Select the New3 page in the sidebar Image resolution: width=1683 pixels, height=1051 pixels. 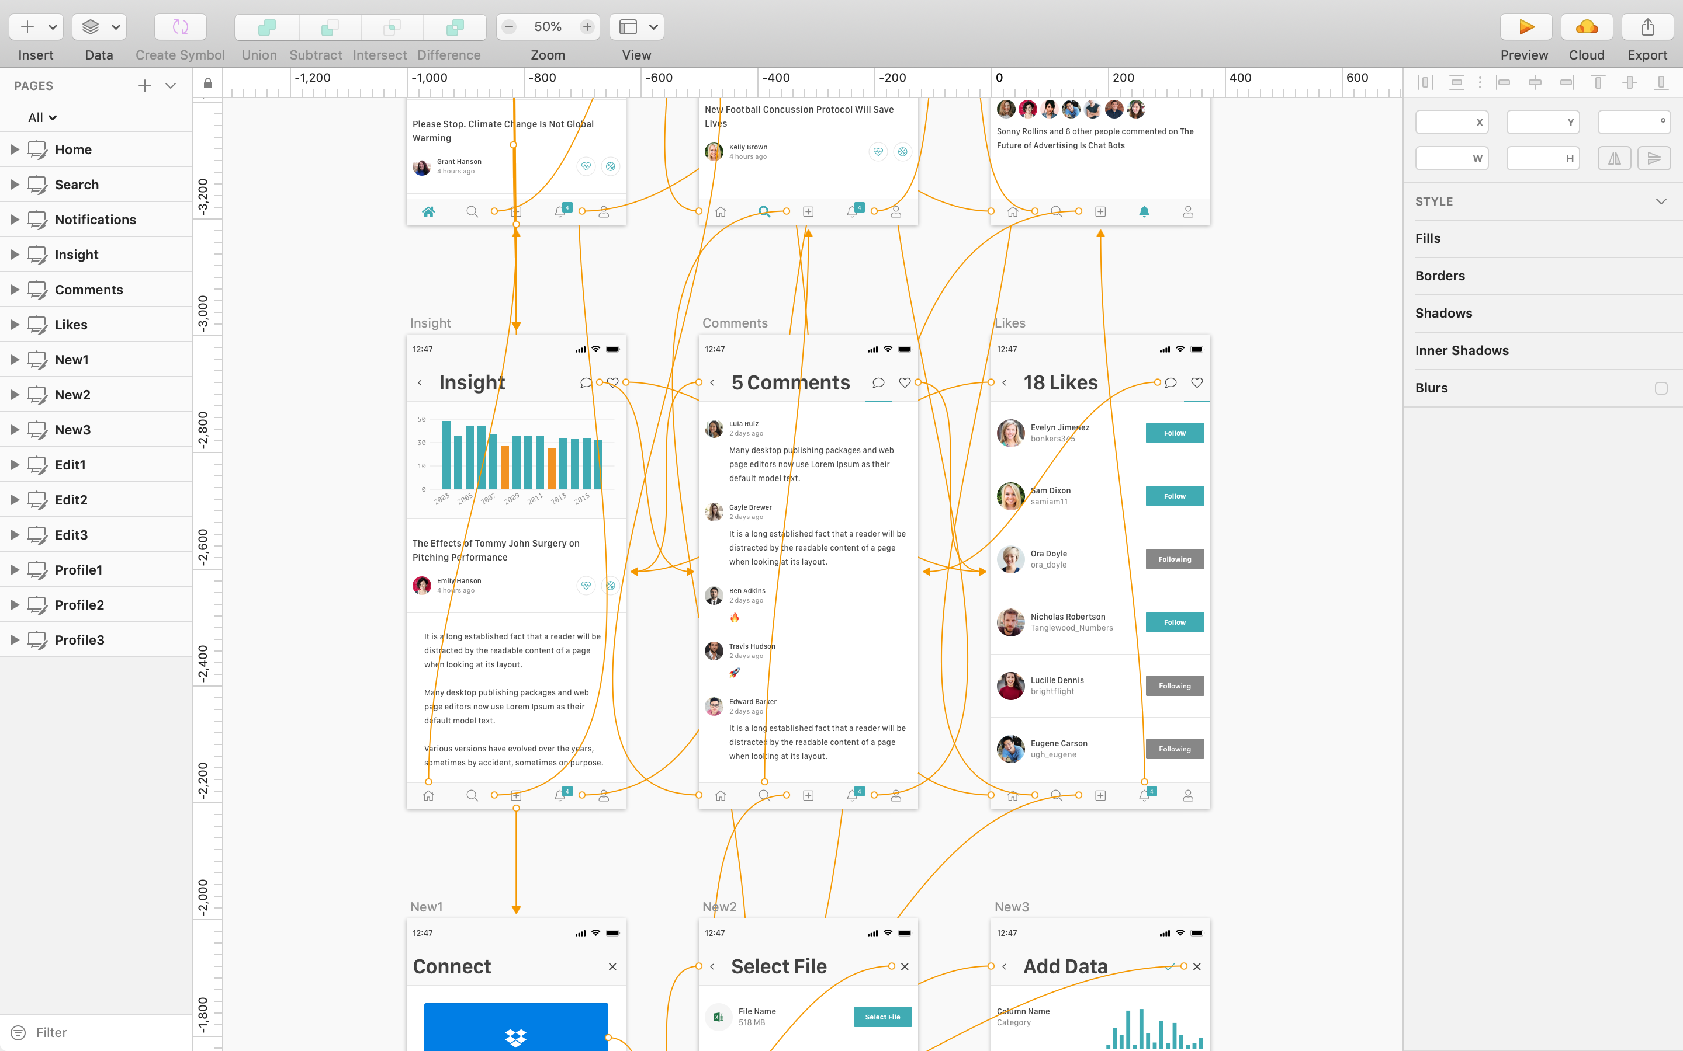click(x=96, y=430)
